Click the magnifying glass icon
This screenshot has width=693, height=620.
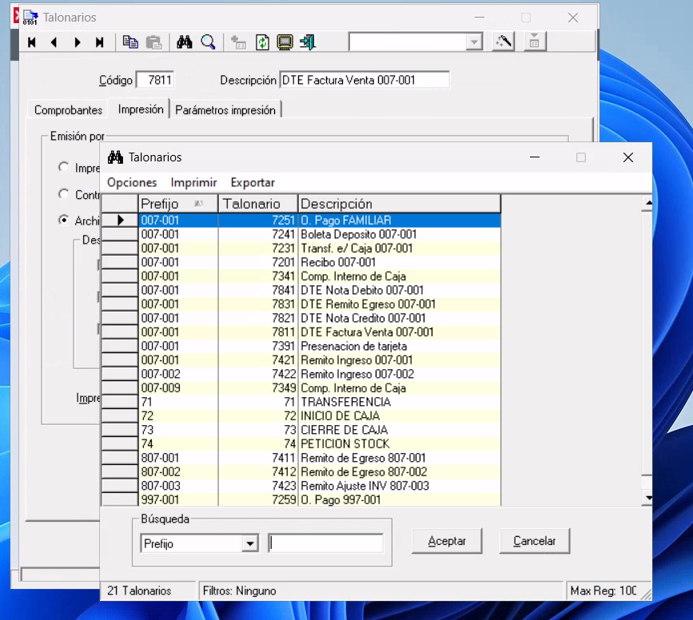point(208,42)
